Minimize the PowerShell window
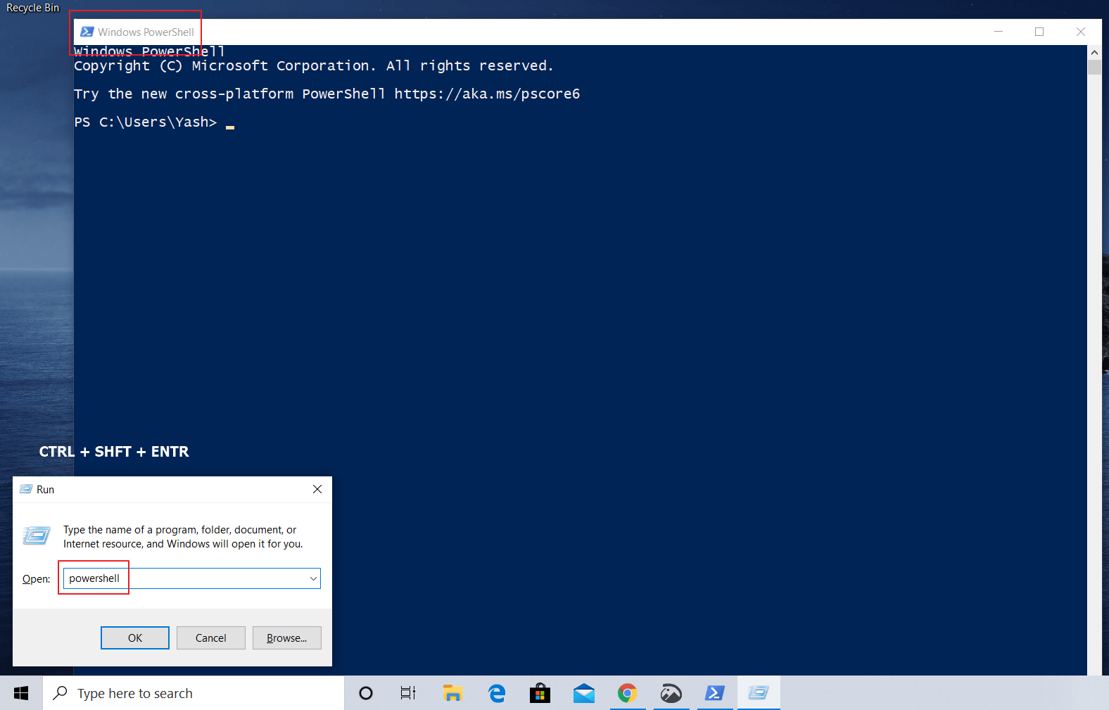1109x710 pixels. pos(999,32)
